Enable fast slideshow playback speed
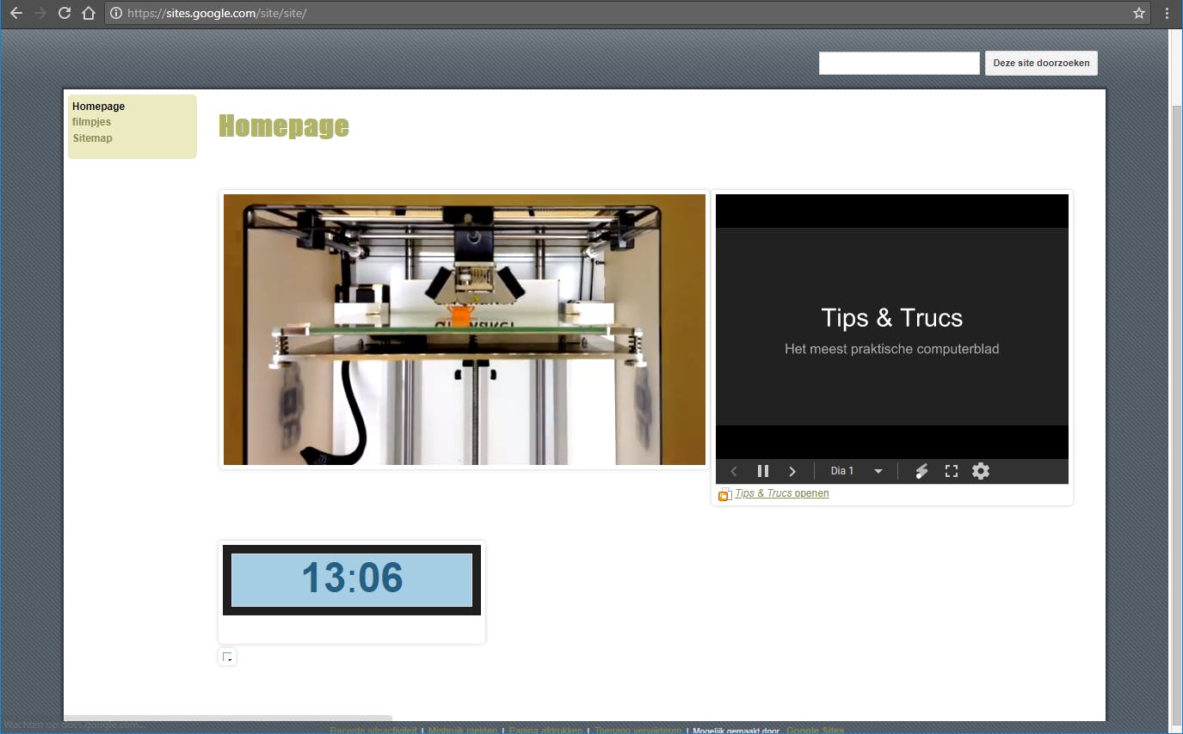This screenshot has height=734, width=1183. point(921,471)
